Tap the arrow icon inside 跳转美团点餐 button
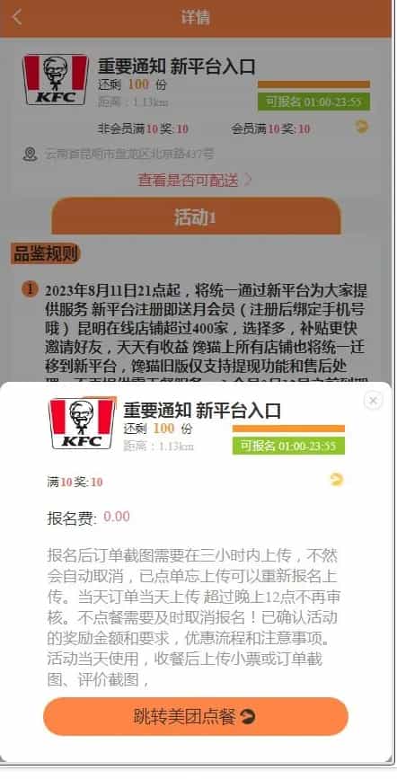 pyautogui.click(x=248, y=716)
